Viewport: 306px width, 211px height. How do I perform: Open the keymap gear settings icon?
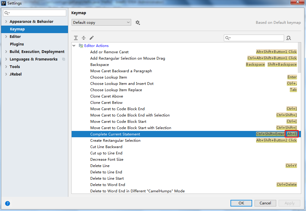138,23
